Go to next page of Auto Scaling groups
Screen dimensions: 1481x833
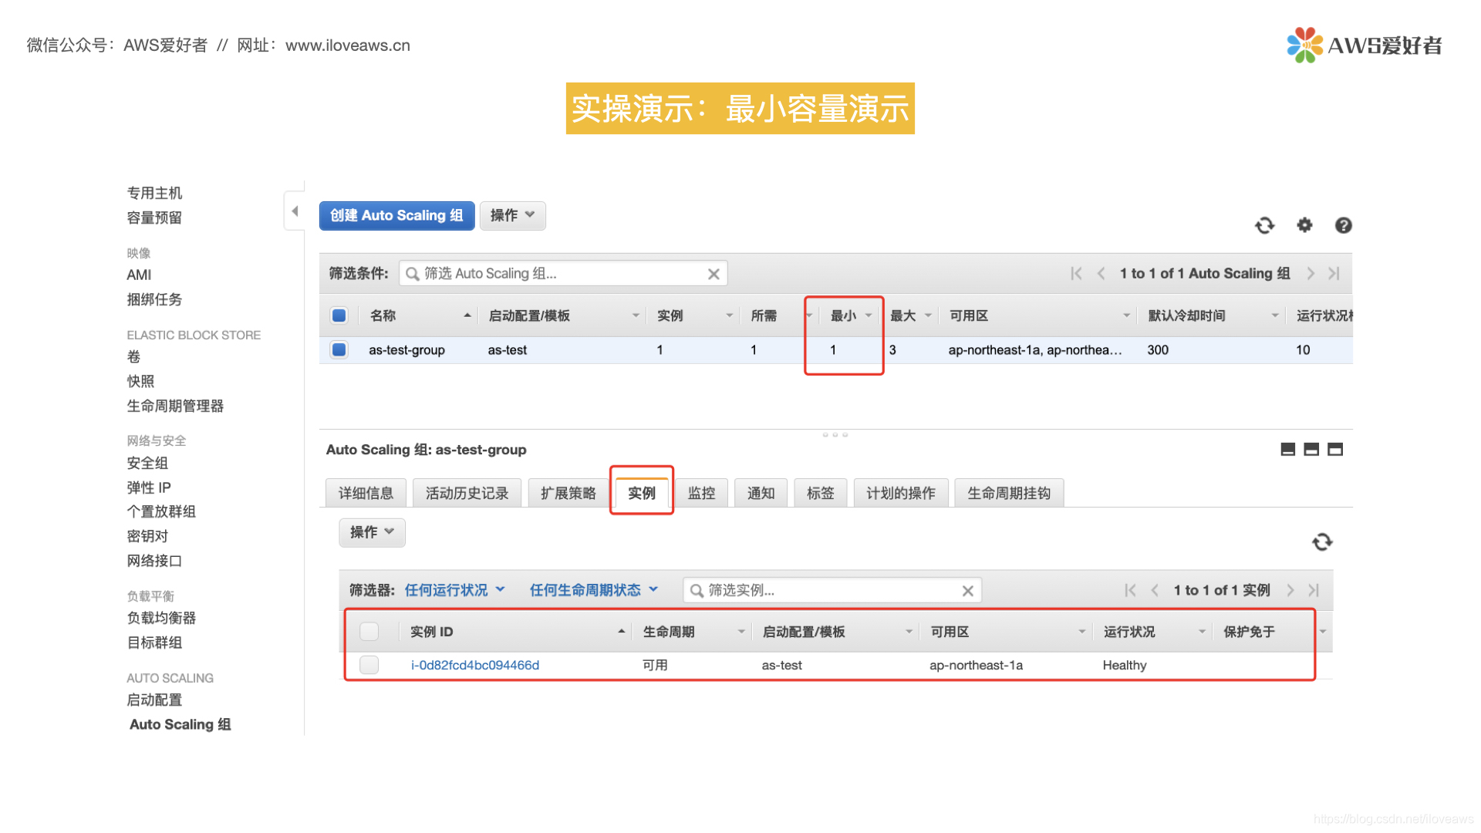(x=1311, y=274)
